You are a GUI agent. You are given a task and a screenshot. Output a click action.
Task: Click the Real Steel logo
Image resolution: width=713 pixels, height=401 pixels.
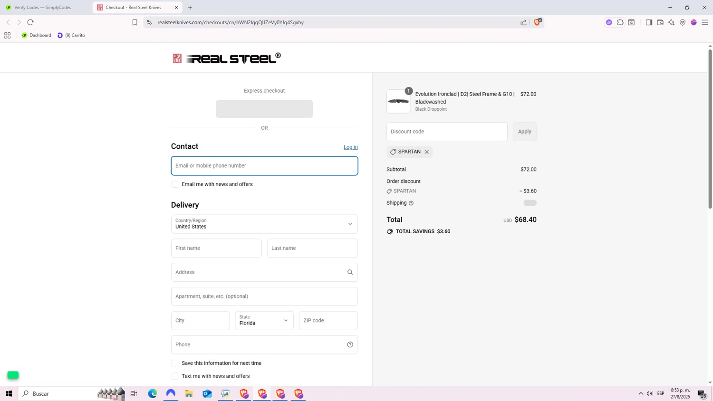tap(227, 58)
